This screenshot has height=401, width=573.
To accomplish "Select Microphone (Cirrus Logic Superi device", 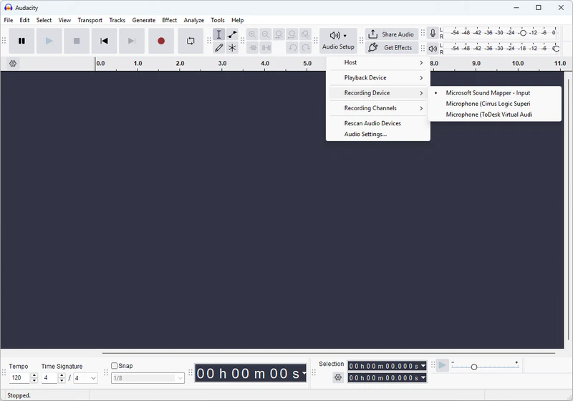I will tap(495, 104).
